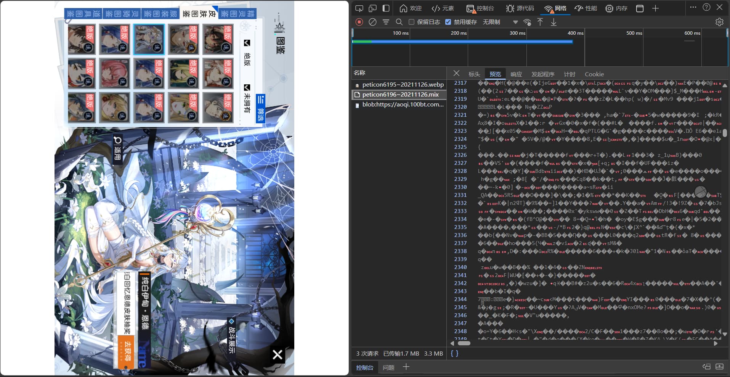Select the 控制台 drawer tab at bottom
The height and width of the screenshot is (377, 730).
[365, 367]
